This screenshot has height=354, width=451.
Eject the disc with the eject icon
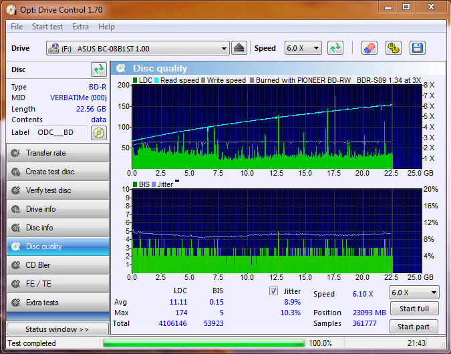coord(239,48)
